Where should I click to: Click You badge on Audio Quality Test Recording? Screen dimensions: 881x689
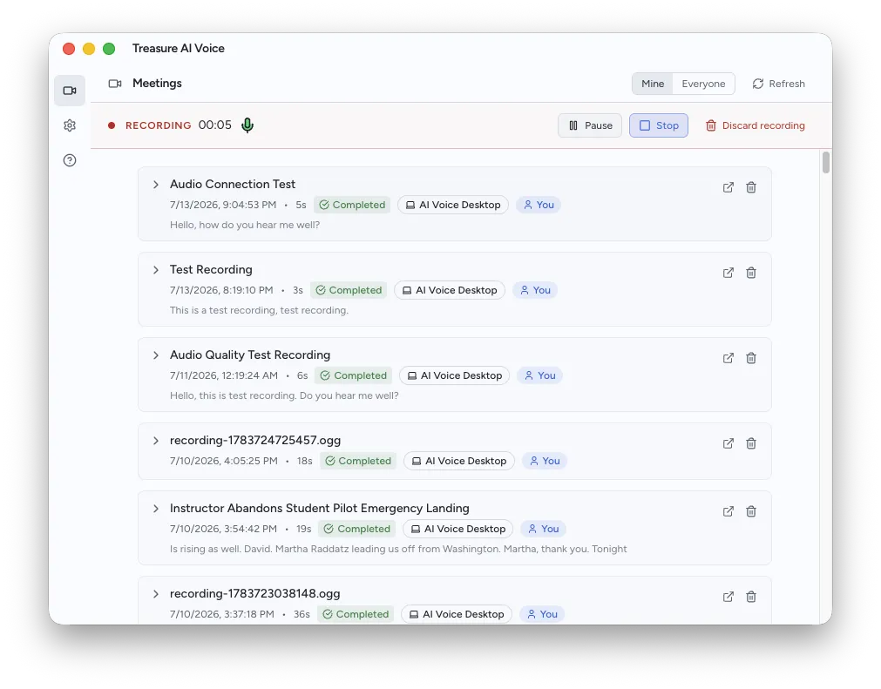(540, 375)
